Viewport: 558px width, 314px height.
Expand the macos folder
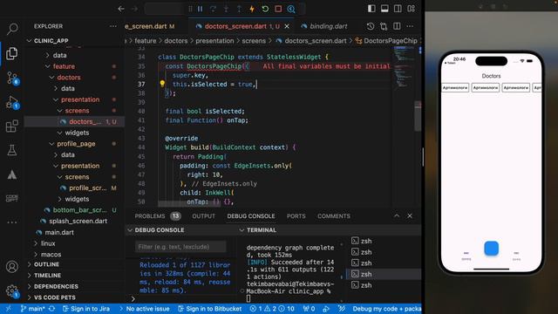click(51, 255)
